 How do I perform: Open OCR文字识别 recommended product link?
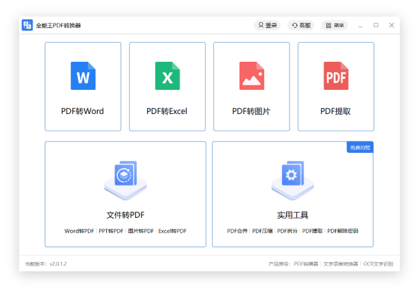coord(378,264)
